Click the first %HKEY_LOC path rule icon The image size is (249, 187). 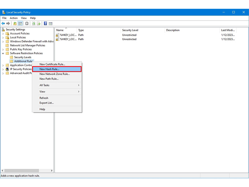pos(58,35)
